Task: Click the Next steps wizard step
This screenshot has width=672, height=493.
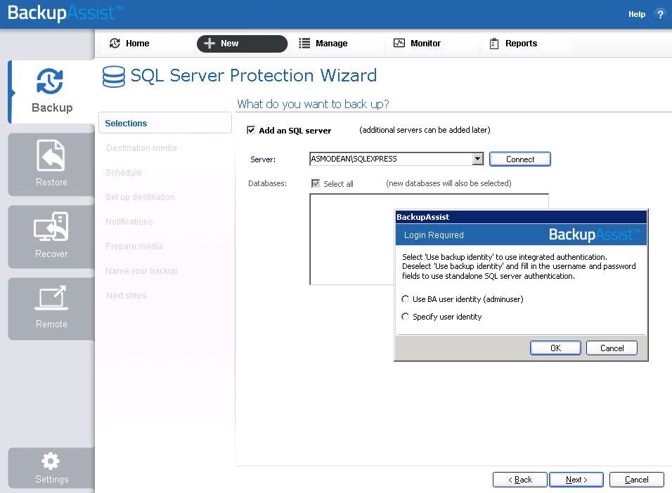Action: [x=127, y=296]
